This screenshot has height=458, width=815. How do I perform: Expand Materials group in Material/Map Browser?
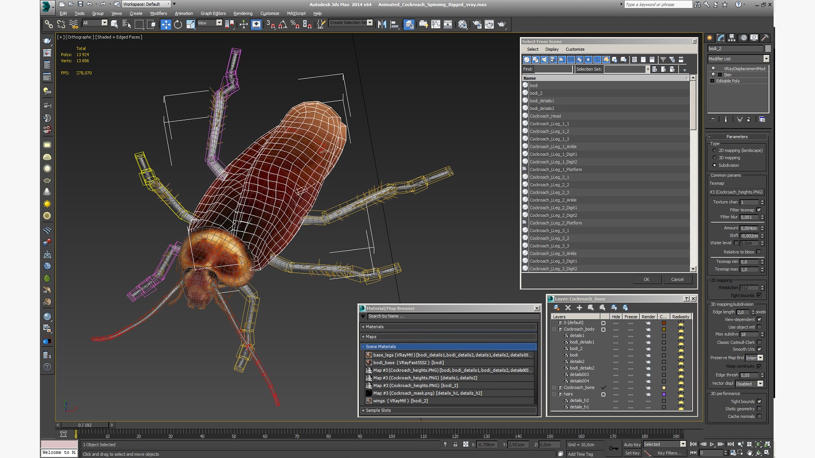449,327
